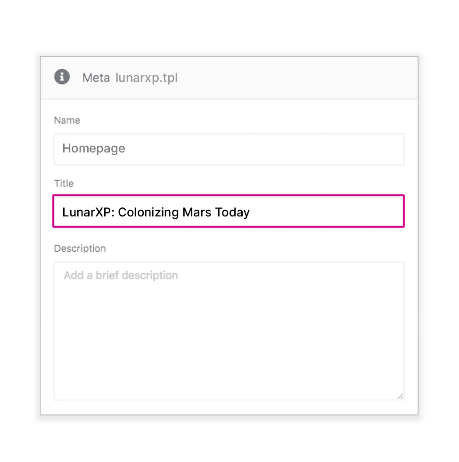Image resolution: width=459 pixels, height=462 pixels.
Task: Click the Title field label
Action: pos(64,183)
